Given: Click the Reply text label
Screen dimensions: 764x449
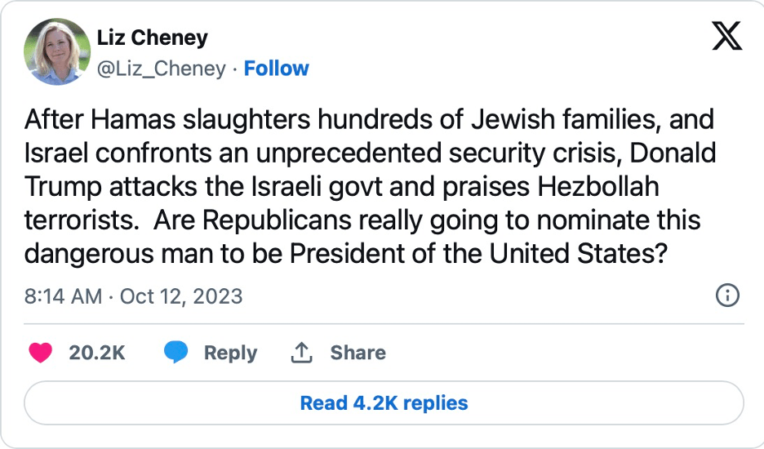Looking at the screenshot, I should pyautogui.click(x=230, y=353).
